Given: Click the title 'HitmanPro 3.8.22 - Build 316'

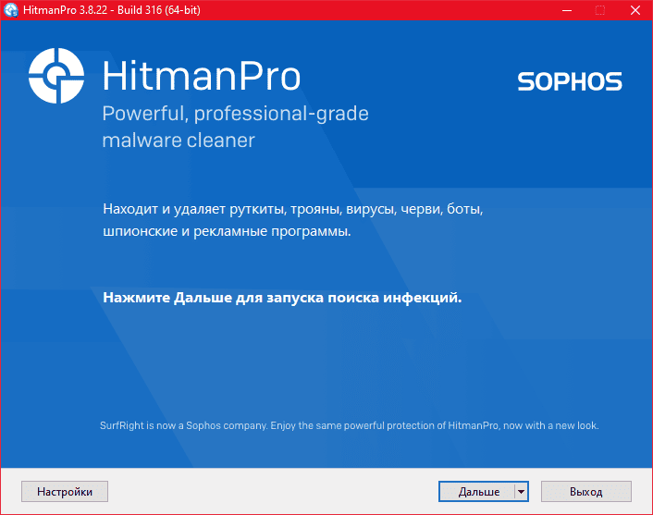Looking at the screenshot, I should click(112, 10).
